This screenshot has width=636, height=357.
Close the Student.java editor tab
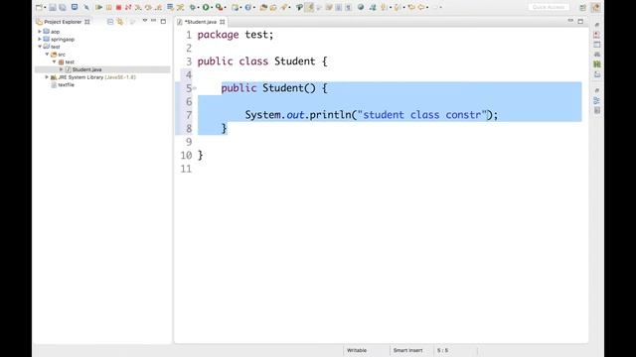coord(223,22)
